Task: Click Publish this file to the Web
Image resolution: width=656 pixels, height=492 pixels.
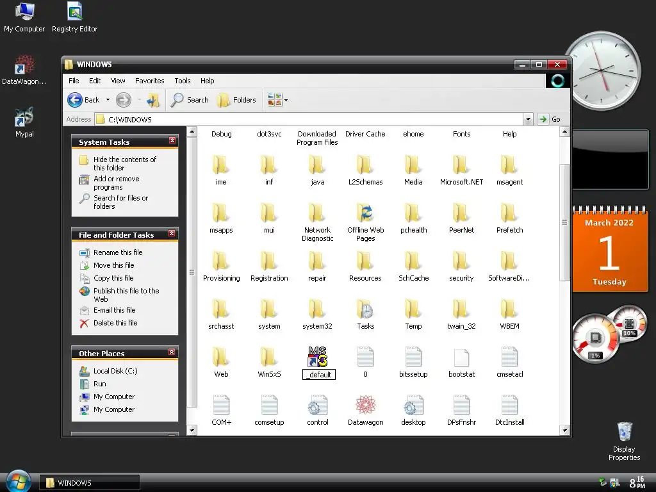Action: click(126, 295)
